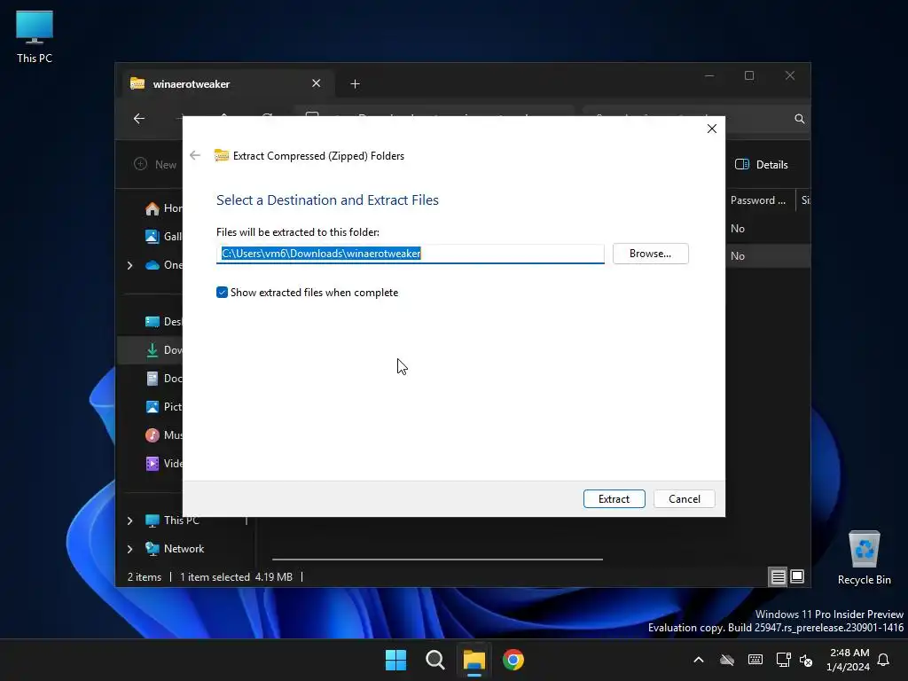Toggle the Details pane in Explorer
The width and height of the screenshot is (908, 681).
pyautogui.click(x=761, y=164)
